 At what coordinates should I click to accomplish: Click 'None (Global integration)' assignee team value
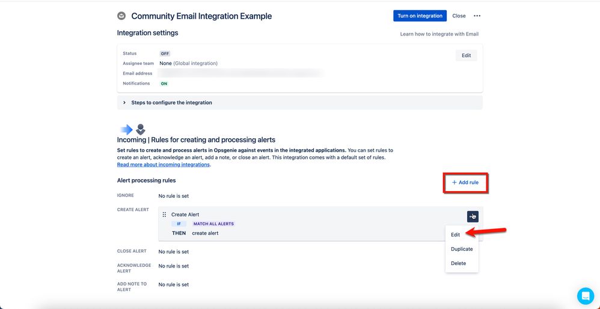(x=189, y=63)
